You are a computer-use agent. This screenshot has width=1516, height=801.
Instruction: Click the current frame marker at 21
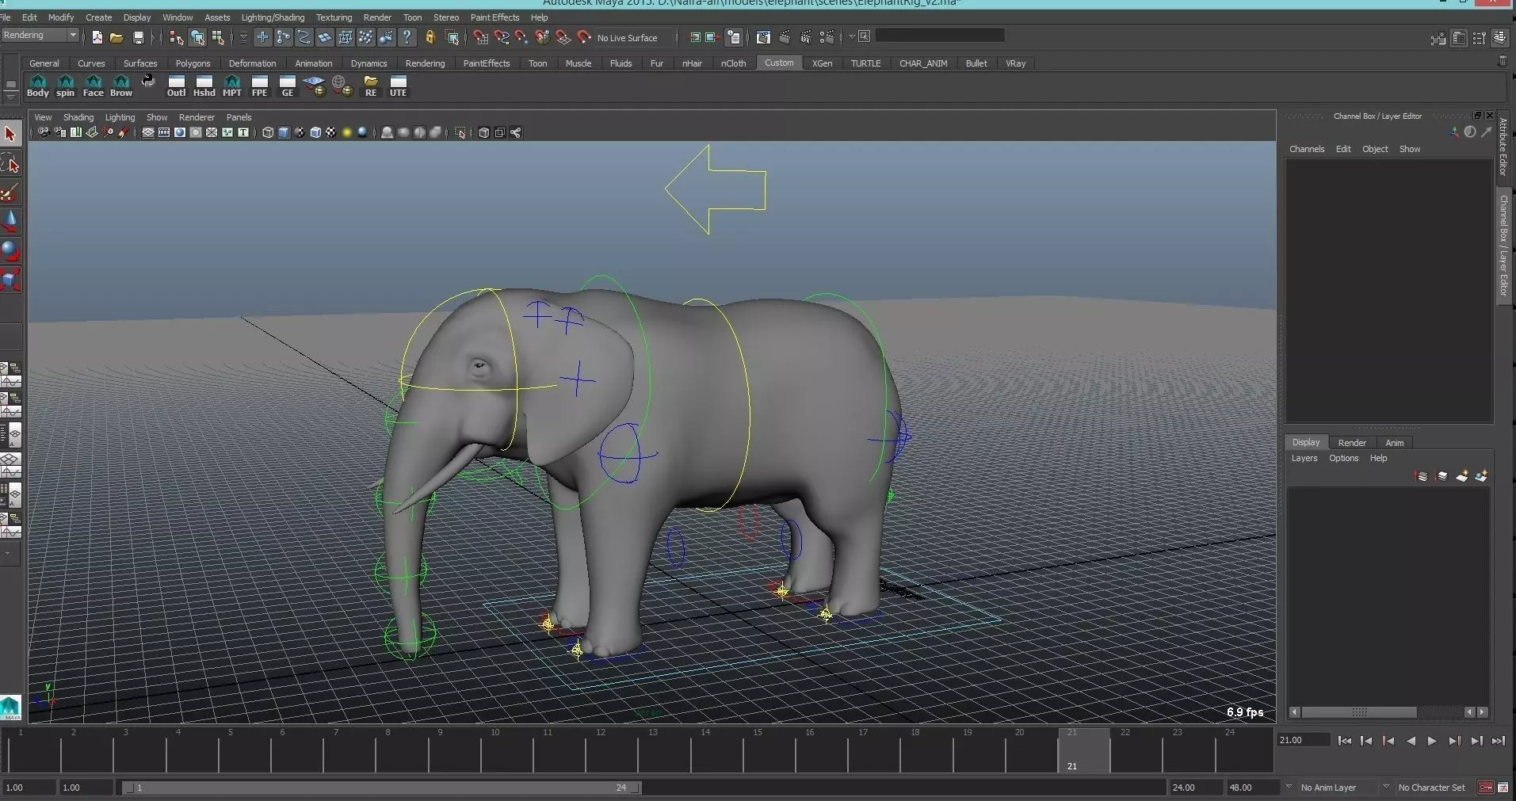[1083, 750]
